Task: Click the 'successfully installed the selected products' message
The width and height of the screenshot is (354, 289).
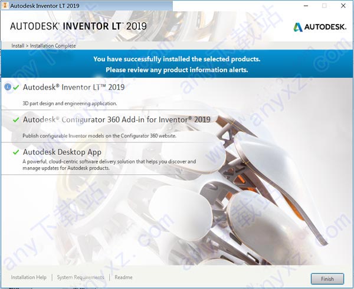Action: coord(177,59)
